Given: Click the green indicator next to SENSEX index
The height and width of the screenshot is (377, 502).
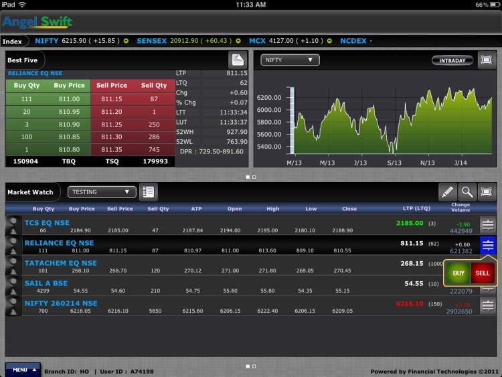Looking at the screenshot, I should 238,41.
